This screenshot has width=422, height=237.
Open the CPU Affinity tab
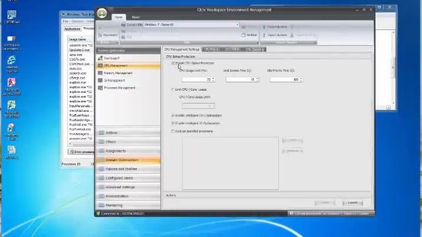click(x=232, y=49)
